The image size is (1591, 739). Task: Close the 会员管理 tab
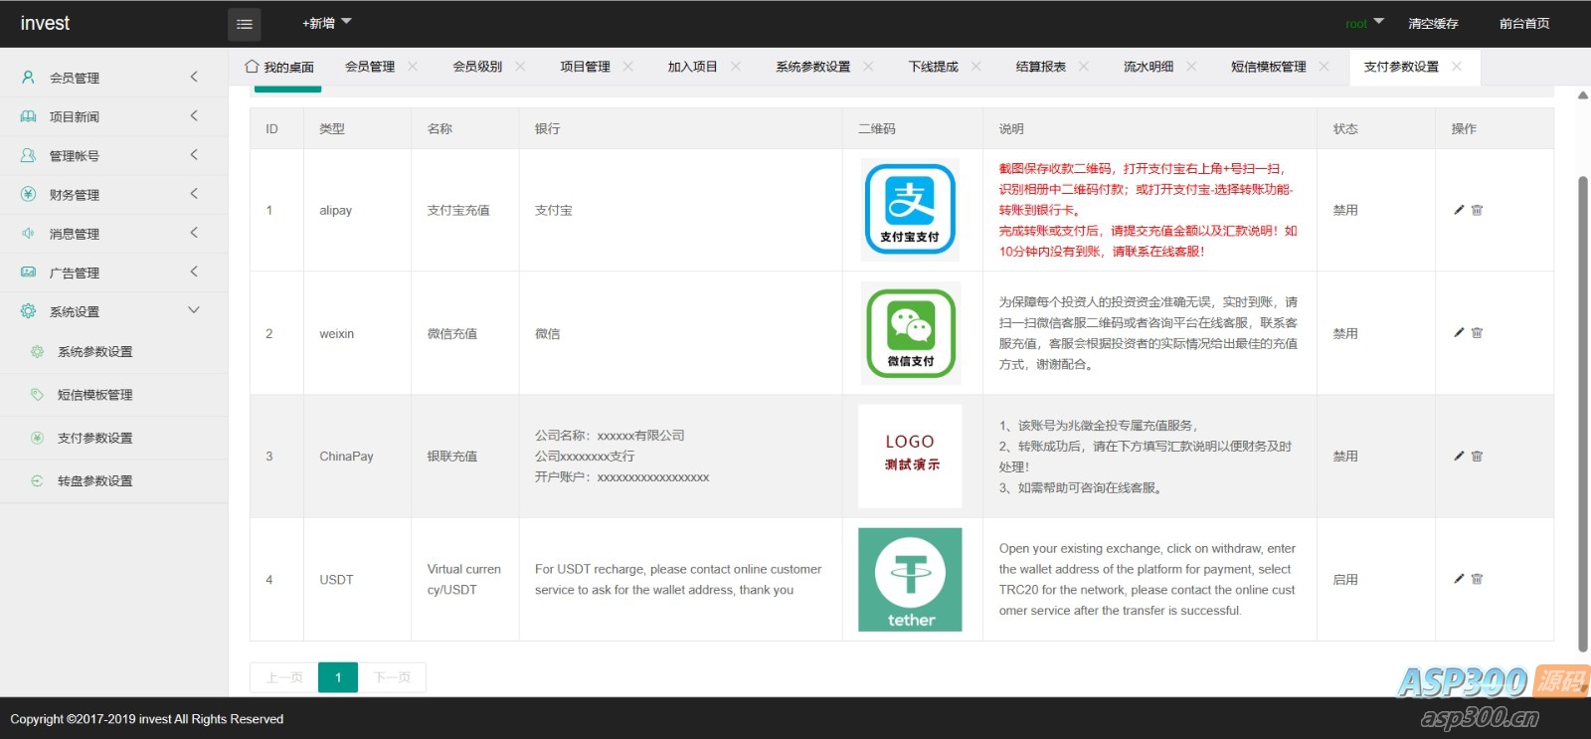[413, 67]
